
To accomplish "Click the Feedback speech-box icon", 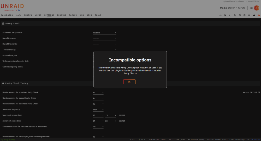I will [240, 15].
